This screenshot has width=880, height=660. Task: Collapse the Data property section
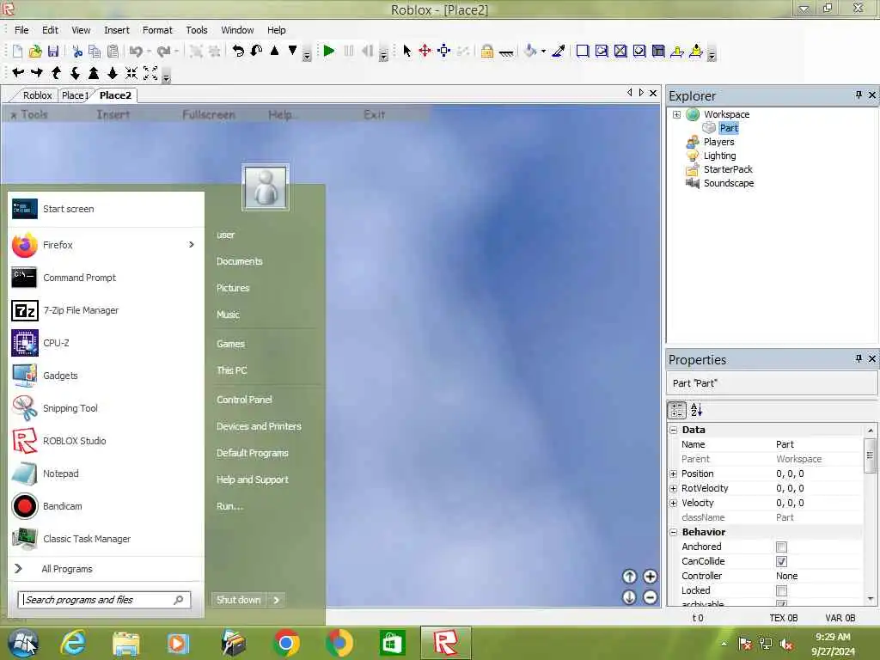coord(674,430)
